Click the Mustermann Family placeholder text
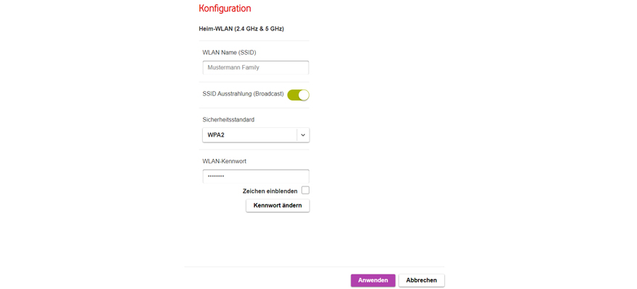Viewport: 637px width, 289px height. (x=233, y=68)
